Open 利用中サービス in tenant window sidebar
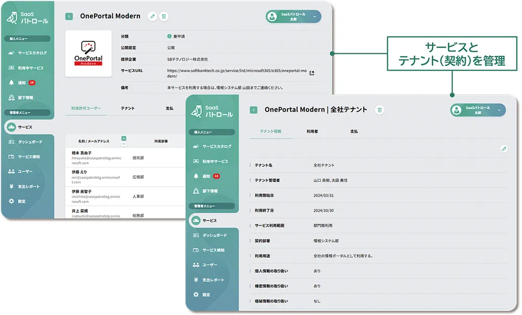Screen dimensions: 522x315 point(211,161)
